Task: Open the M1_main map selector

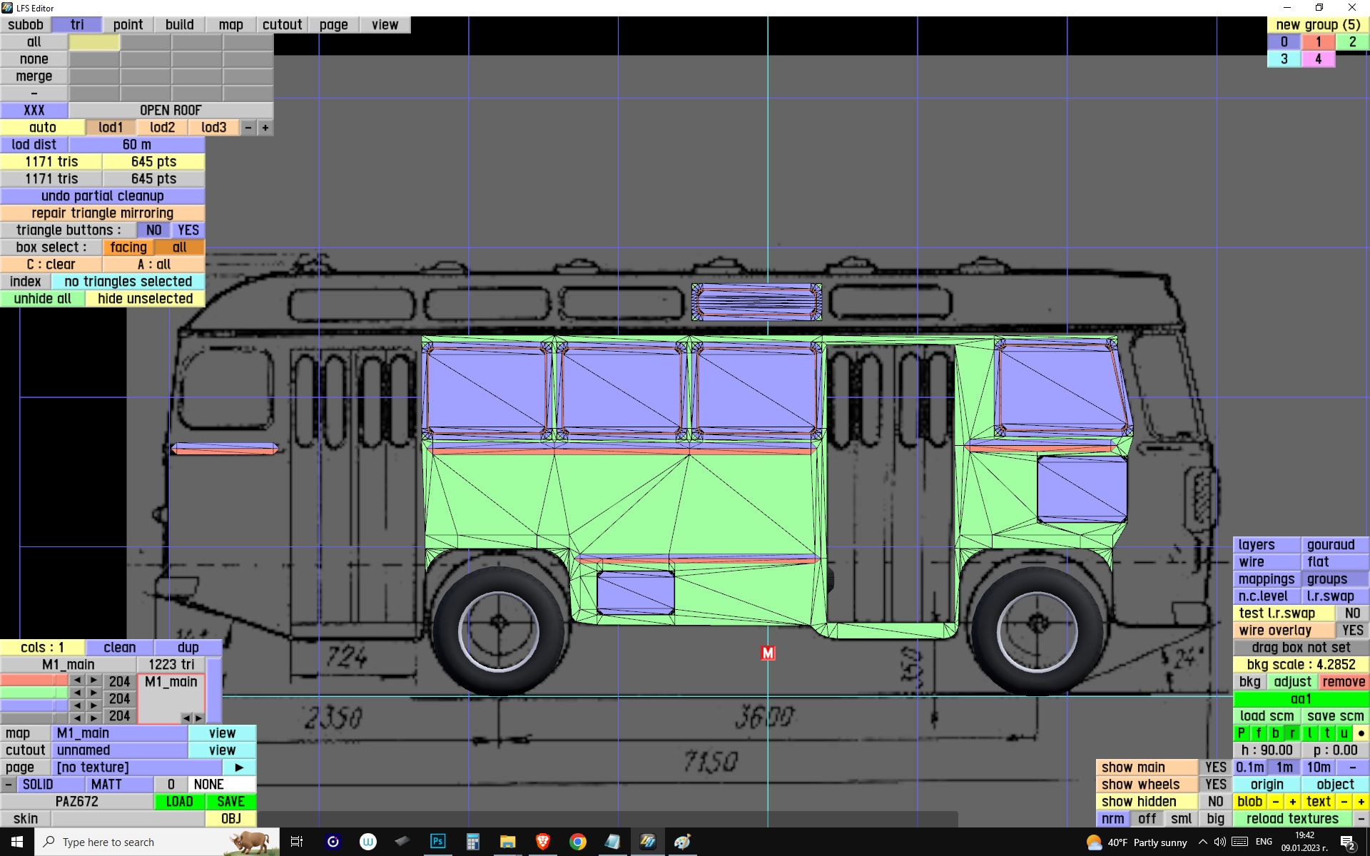Action: pos(119,733)
